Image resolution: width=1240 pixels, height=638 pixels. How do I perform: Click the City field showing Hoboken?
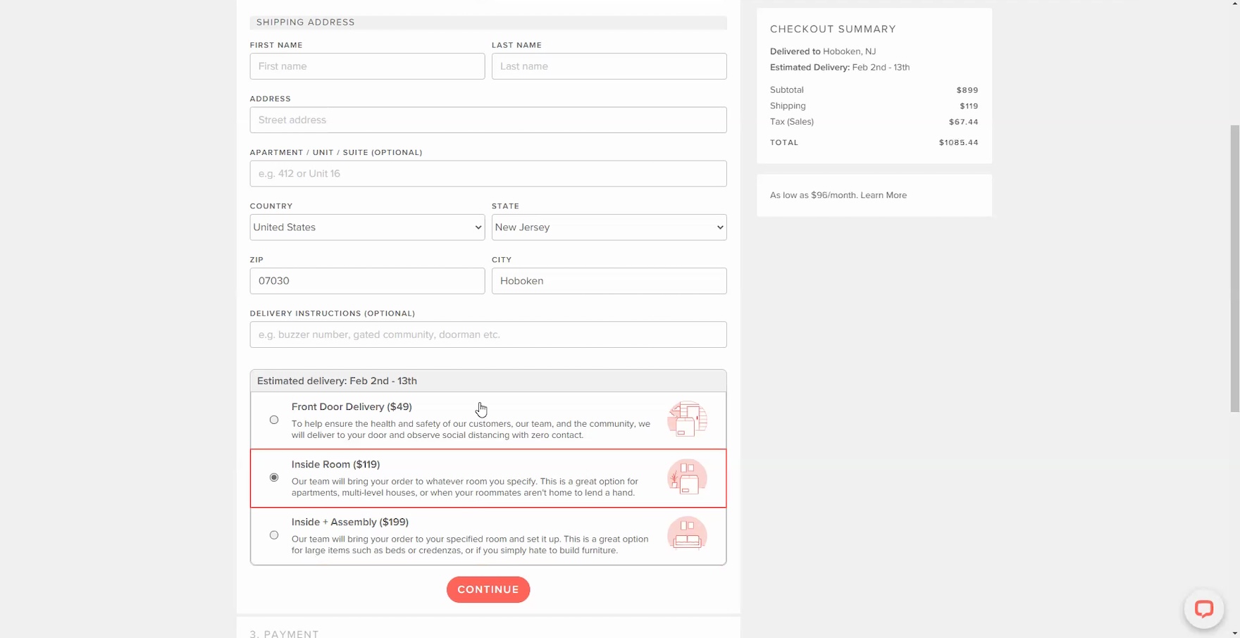pyautogui.click(x=609, y=281)
